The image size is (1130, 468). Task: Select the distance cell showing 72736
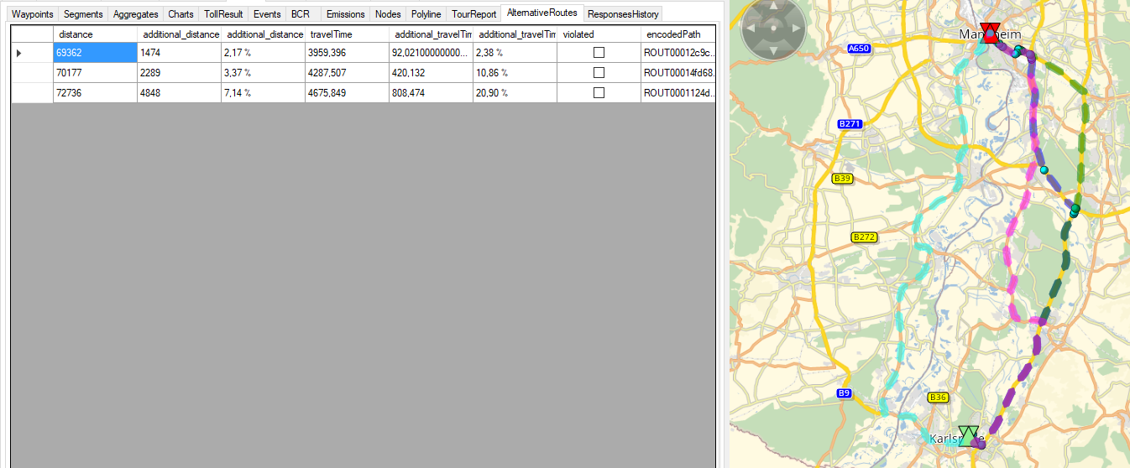94,93
